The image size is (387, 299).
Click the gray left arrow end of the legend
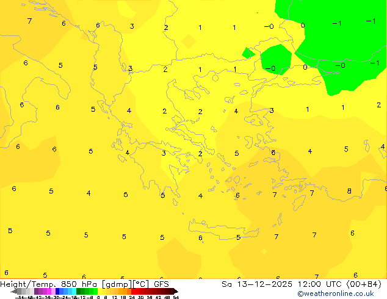(x=13, y=292)
